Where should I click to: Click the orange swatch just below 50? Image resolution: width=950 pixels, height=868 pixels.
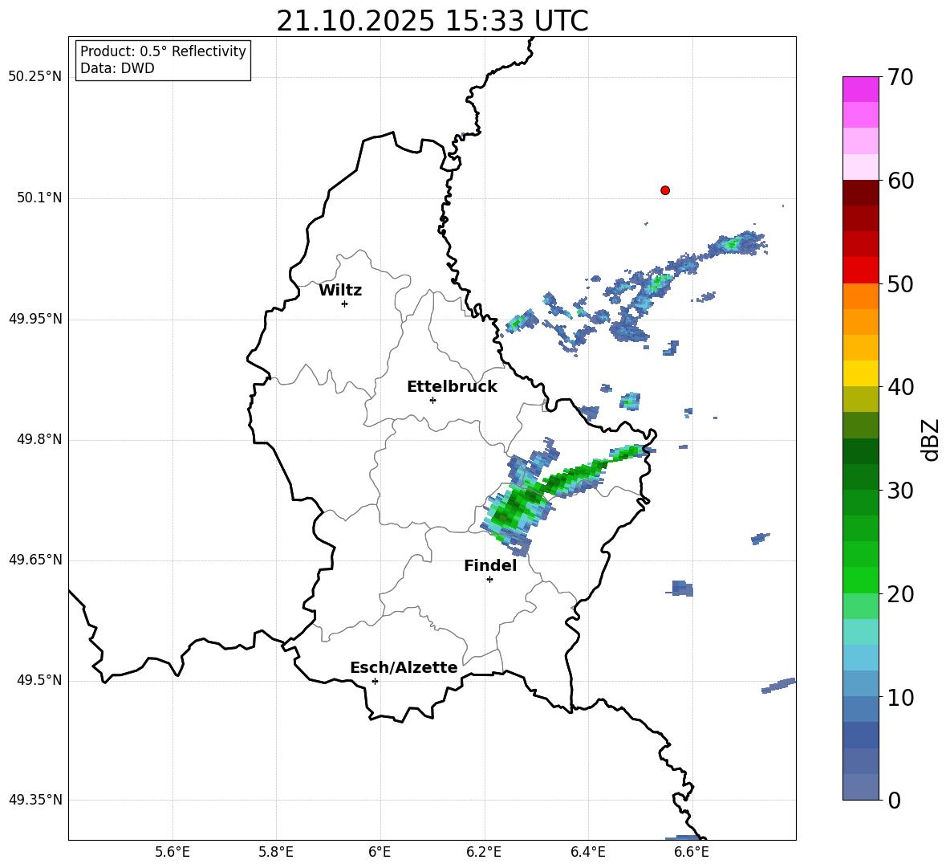pyautogui.click(x=860, y=295)
